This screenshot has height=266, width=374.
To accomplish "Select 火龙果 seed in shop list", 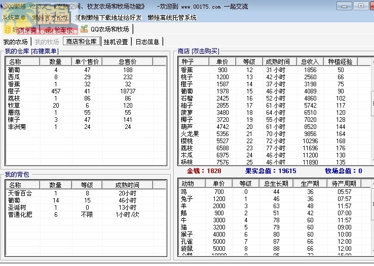I will [x=274, y=134].
